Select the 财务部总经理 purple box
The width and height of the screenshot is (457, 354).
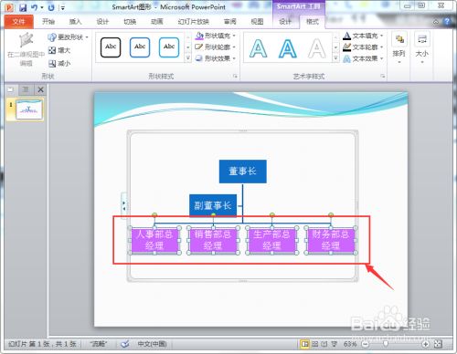point(331,240)
